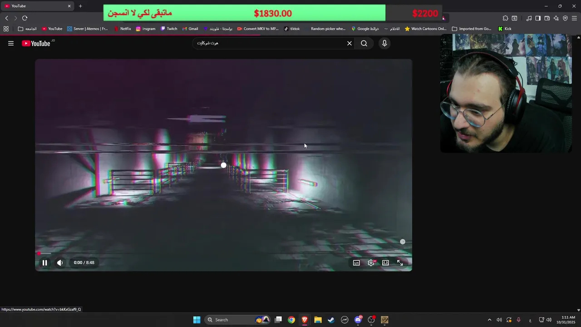Open the insgram bookmark

(x=146, y=29)
